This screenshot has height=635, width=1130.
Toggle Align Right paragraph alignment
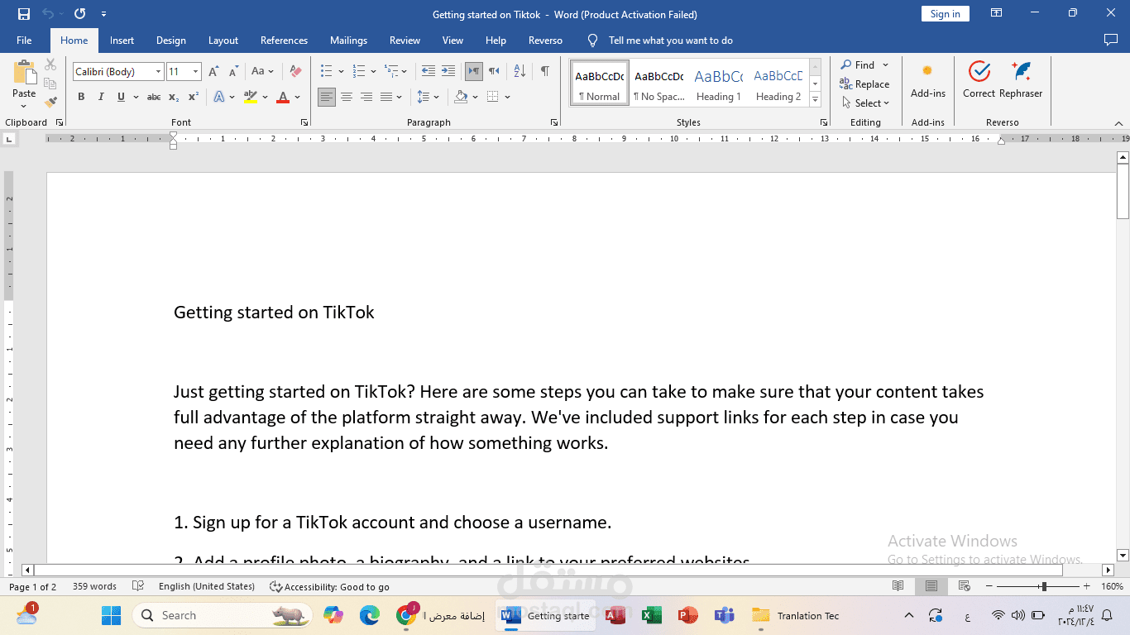click(366, 97)
